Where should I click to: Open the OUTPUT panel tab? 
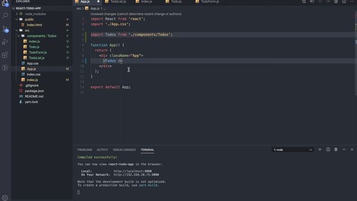(x=103, y=150)
